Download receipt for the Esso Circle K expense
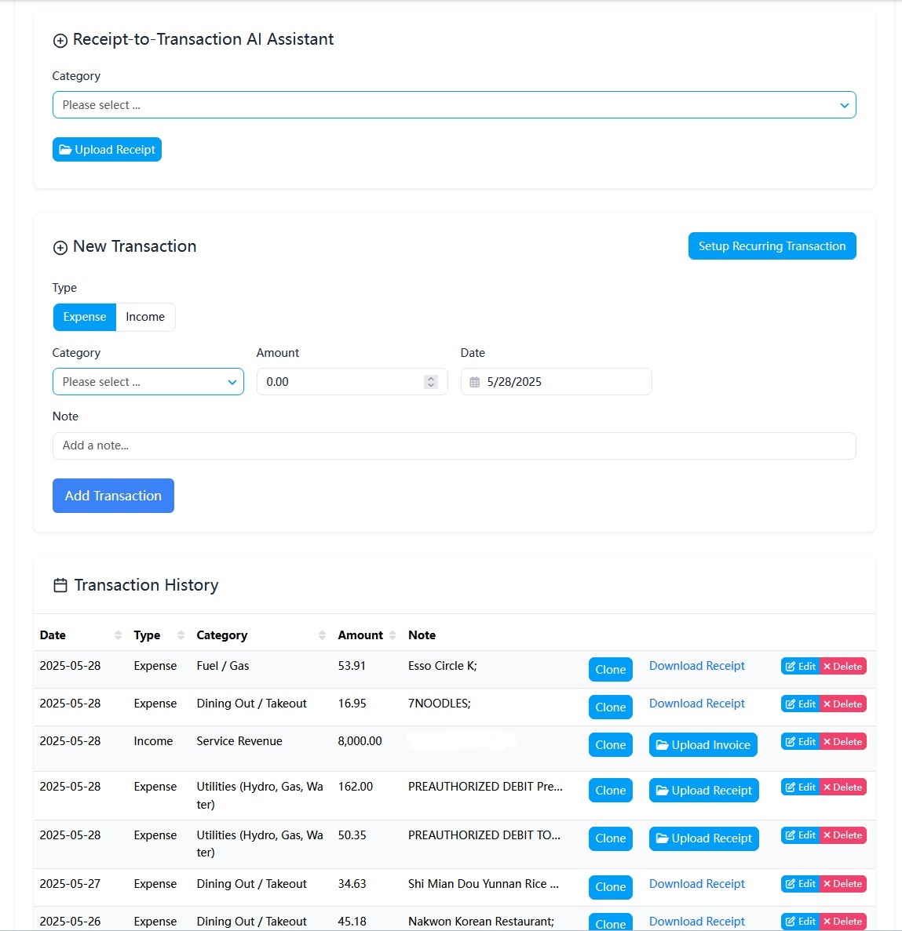This screenshot has width=902, height=931. pyautogui.click(x=696, y=665)
